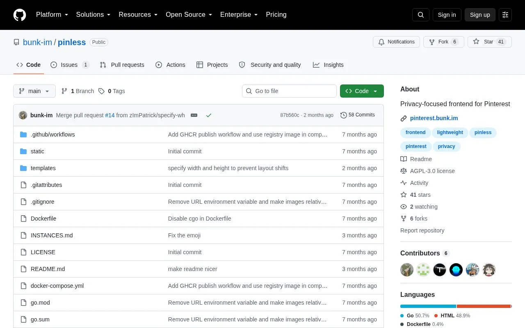
Task: Select the Code tab
Action: point(29,65)
